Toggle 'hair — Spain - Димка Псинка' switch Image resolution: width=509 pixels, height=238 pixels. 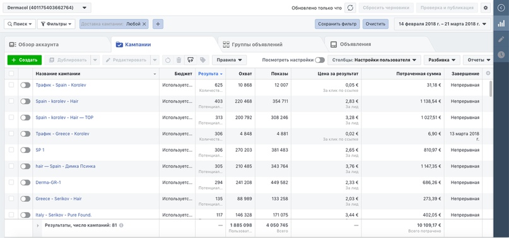click(x=25, y=166)
